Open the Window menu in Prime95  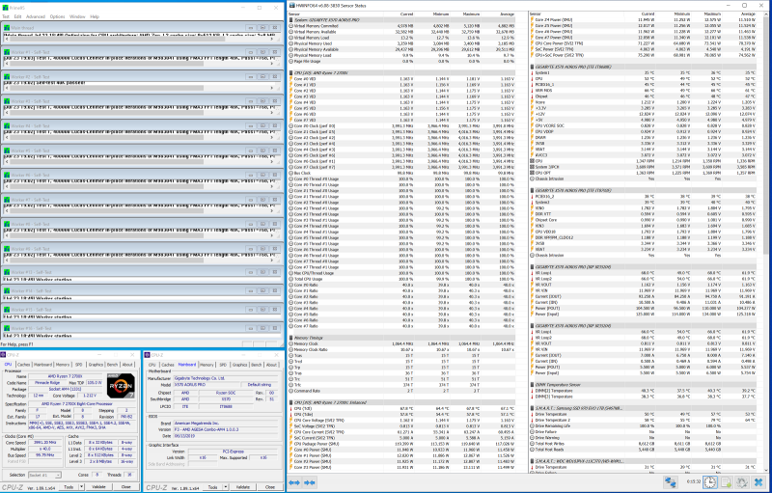tap(77, 16)
